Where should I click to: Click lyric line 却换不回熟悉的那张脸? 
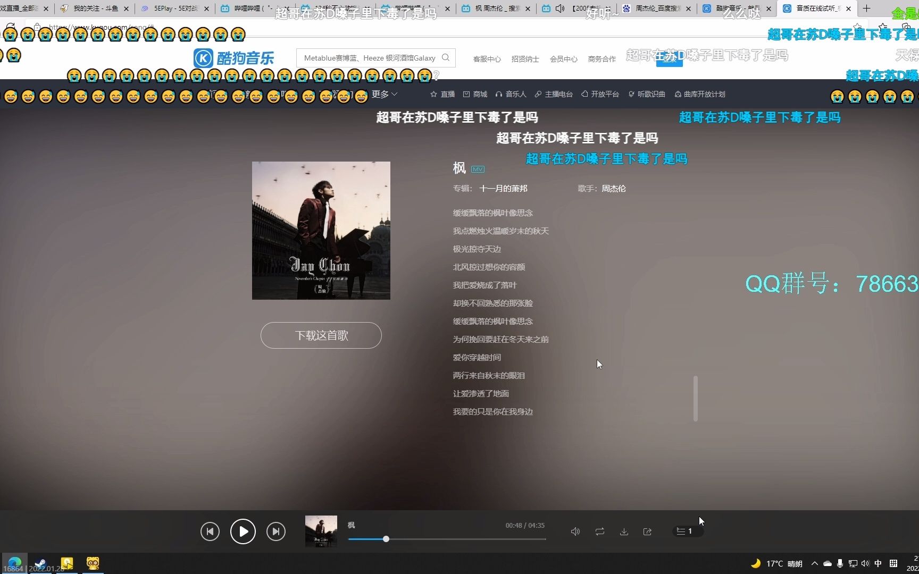[x=493, y=303]
